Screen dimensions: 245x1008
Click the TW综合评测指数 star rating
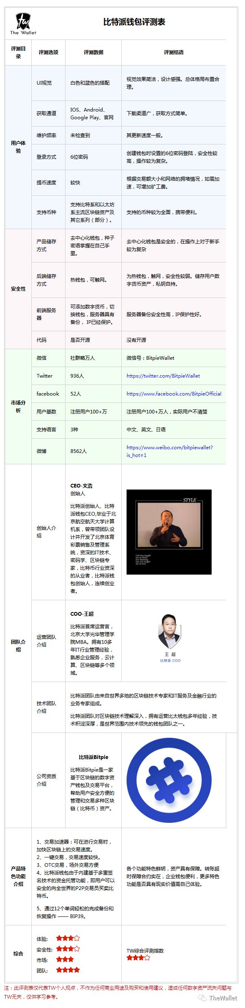138,958
